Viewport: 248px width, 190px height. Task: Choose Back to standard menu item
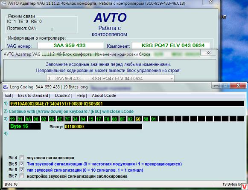[33, 95]
